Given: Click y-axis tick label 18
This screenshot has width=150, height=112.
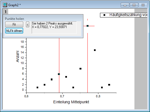Looking at the screenshot, I should [x=22, y=42].
